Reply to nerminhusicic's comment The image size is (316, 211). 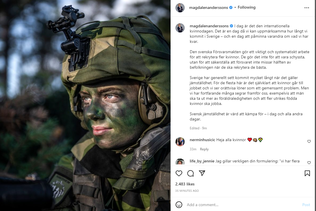204,149
